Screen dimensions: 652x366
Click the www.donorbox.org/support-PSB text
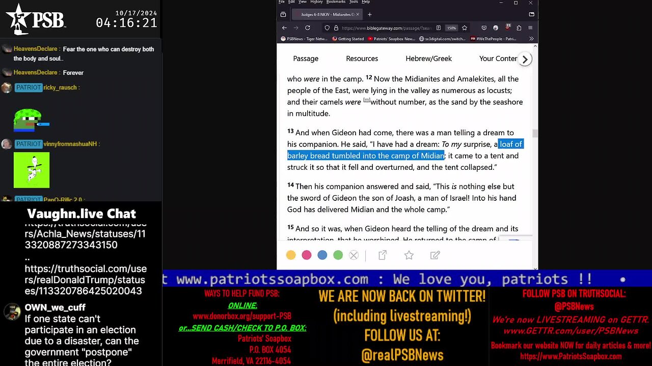242,316
